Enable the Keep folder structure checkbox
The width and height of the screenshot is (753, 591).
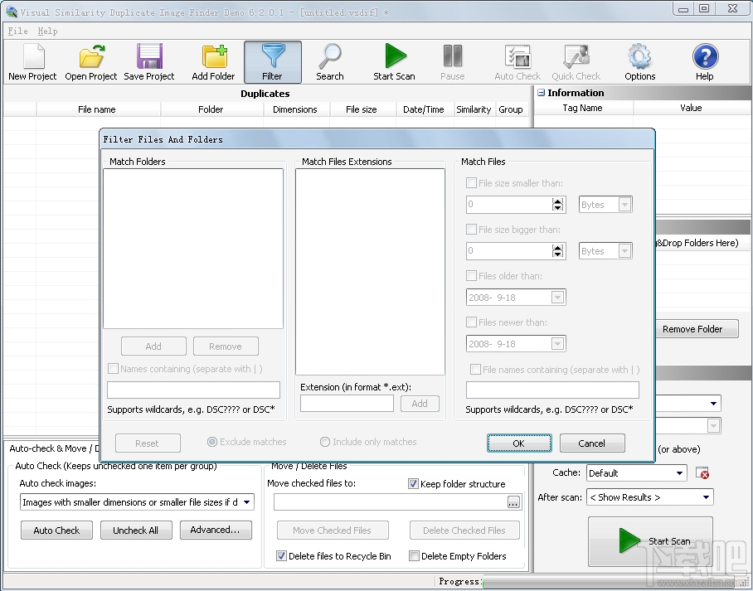pos(412,483)
